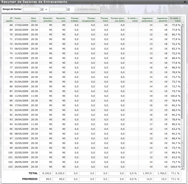Click the total plantilla value 1.760,0
Screen dimensions: 188x184
point(161,173)
